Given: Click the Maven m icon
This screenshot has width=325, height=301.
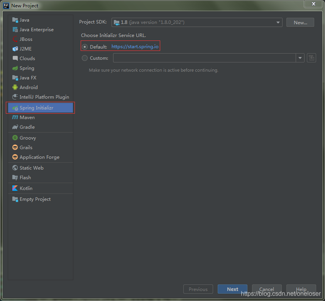Looking at the screenshot, I should (x=15, y=118).
